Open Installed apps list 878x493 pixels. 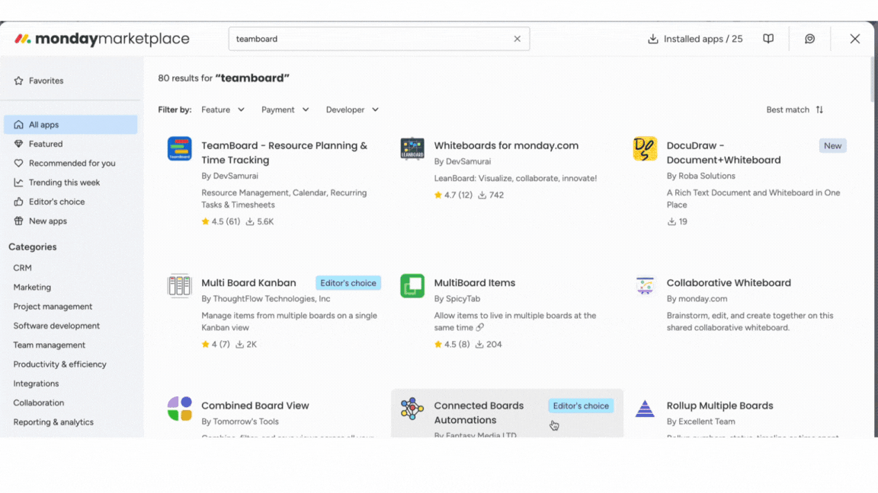tap(695, 39)
